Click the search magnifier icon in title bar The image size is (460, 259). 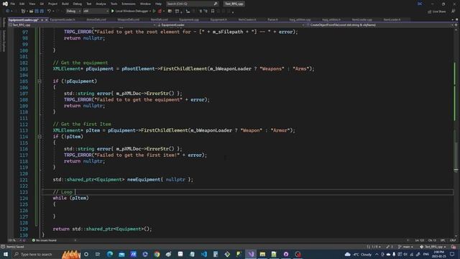(x=216, y=4)
